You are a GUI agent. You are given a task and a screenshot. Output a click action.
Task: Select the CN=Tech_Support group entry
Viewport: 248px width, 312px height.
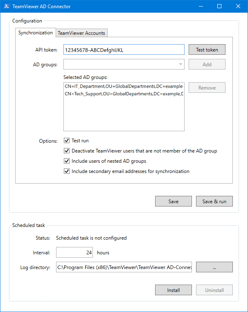coord(124,94)
